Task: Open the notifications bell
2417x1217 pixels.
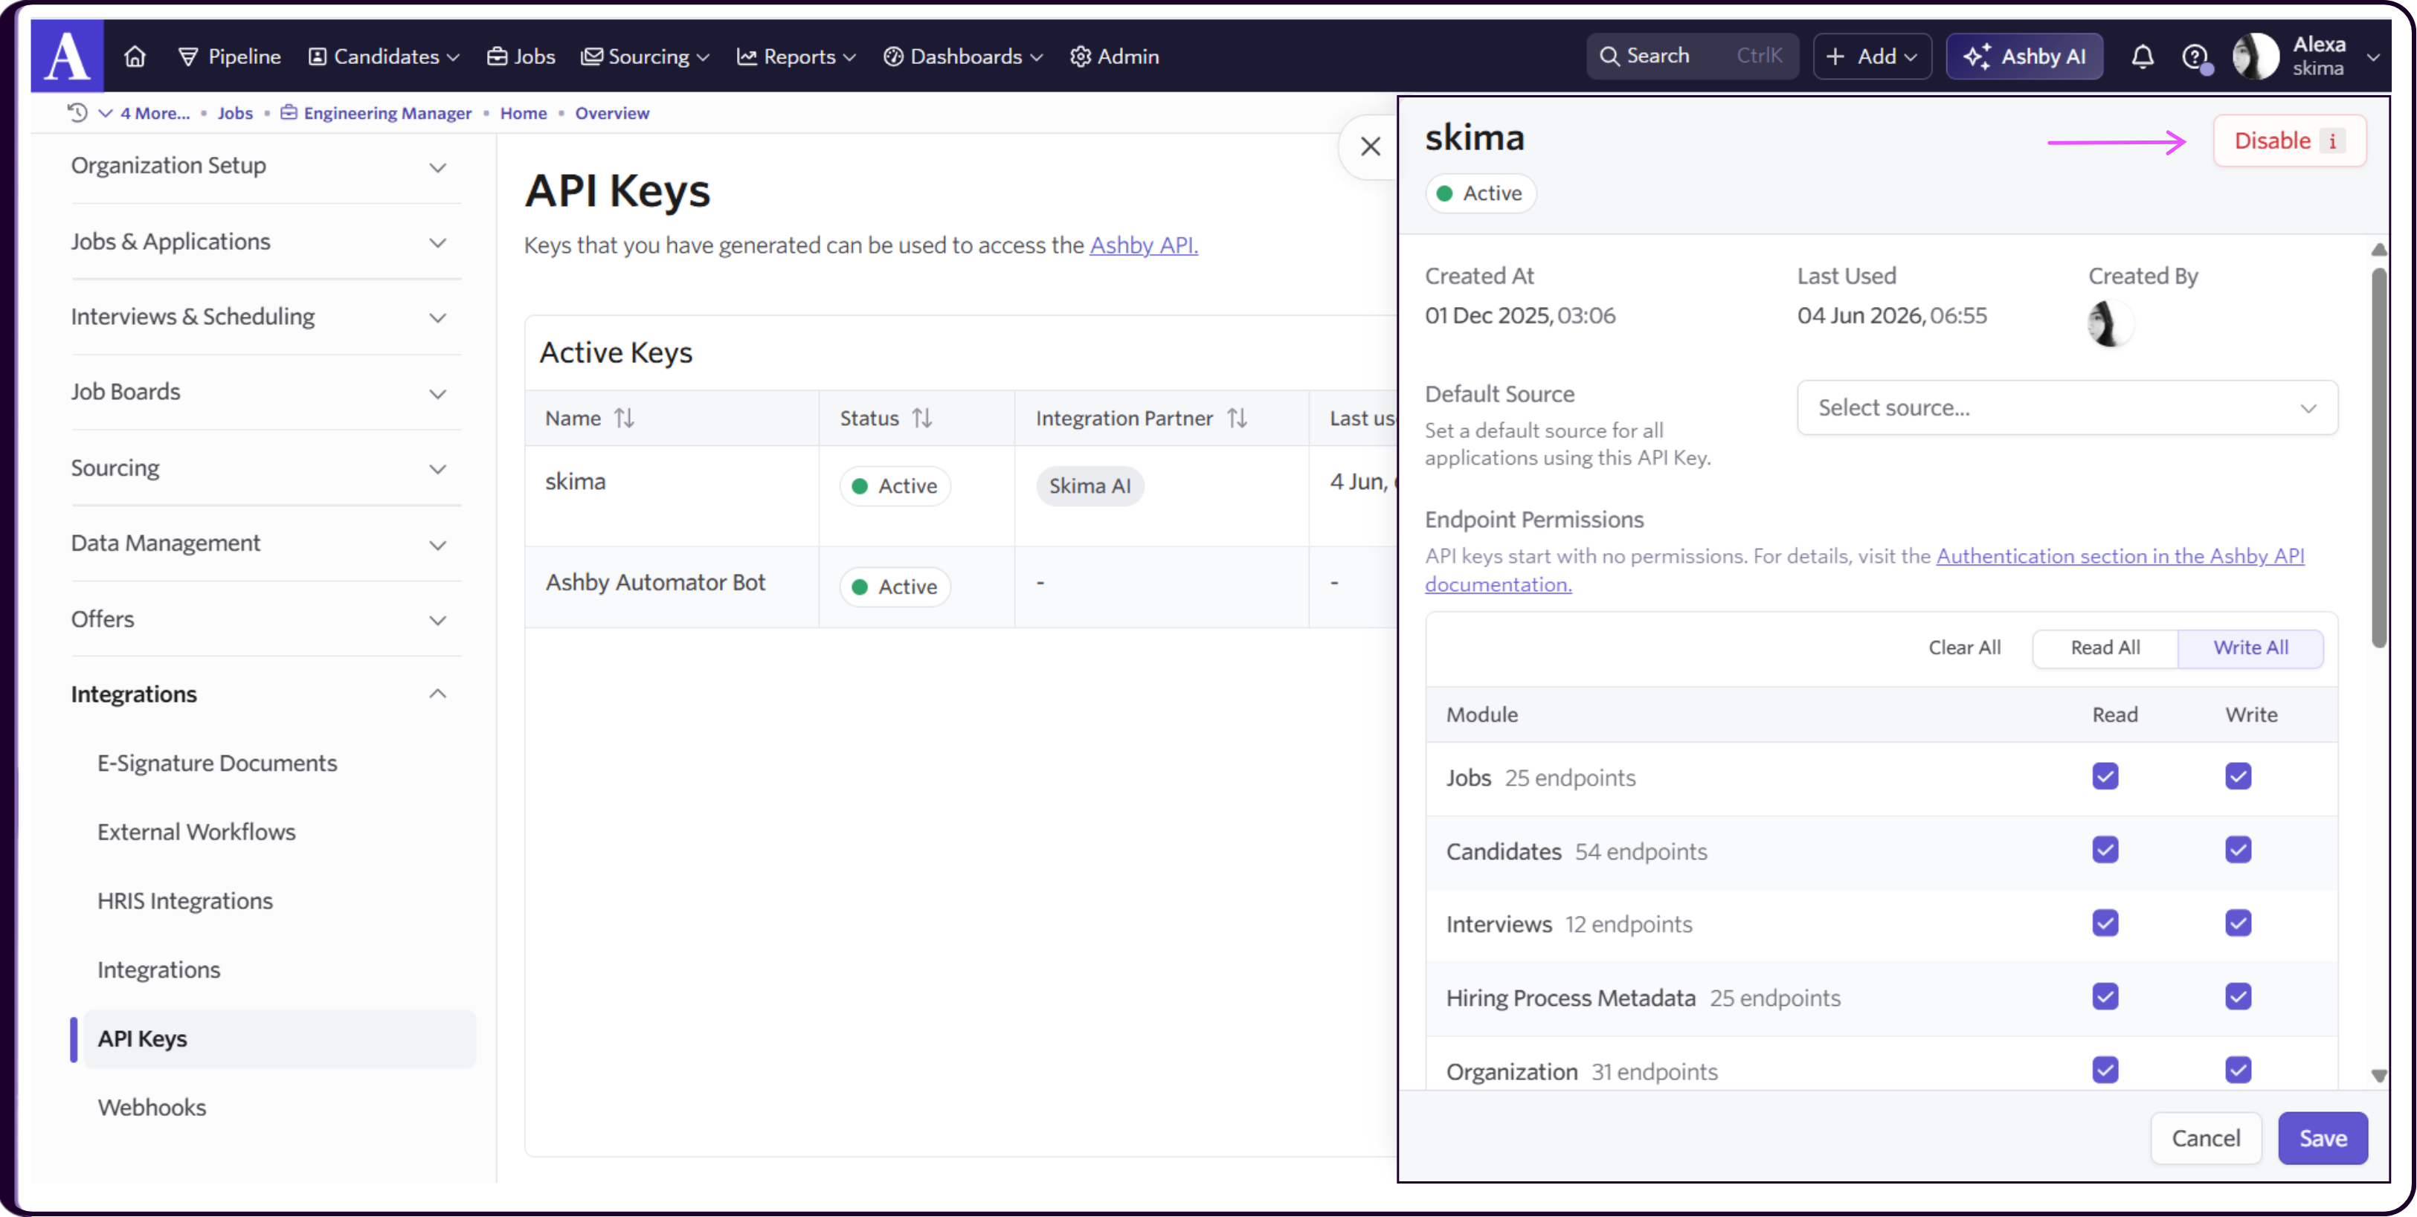Action: point(2142,57)
